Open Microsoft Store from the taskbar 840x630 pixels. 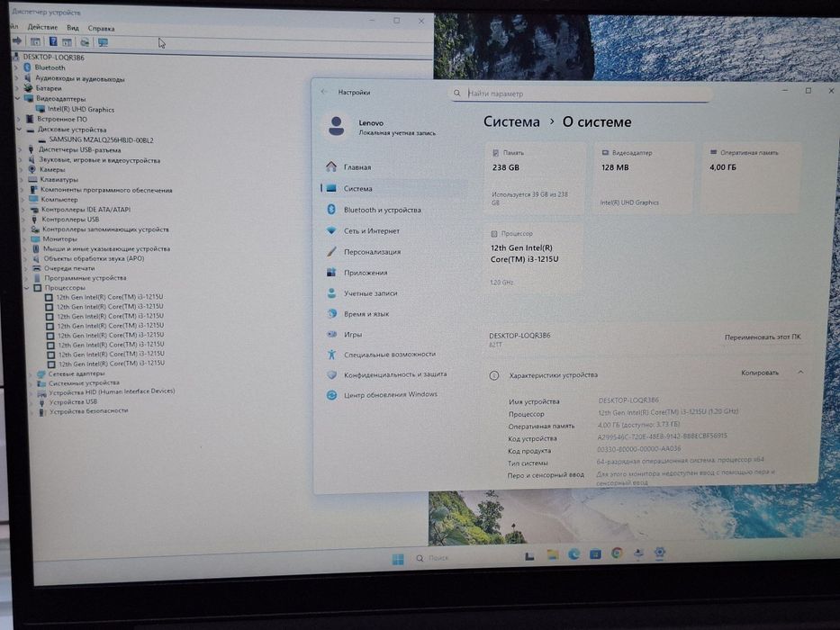point(595,553)
